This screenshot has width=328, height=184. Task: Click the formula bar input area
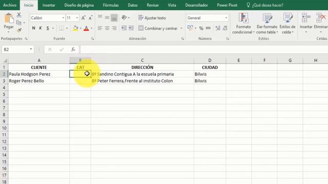pos(204,50)
